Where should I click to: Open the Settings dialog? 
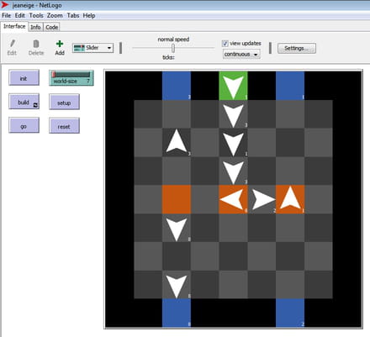297,48
